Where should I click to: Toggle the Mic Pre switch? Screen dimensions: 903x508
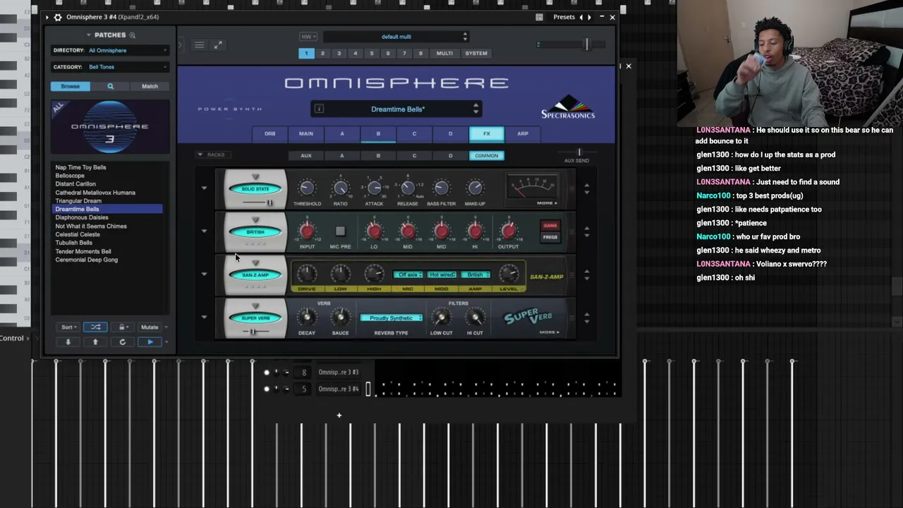coord(340,231)
